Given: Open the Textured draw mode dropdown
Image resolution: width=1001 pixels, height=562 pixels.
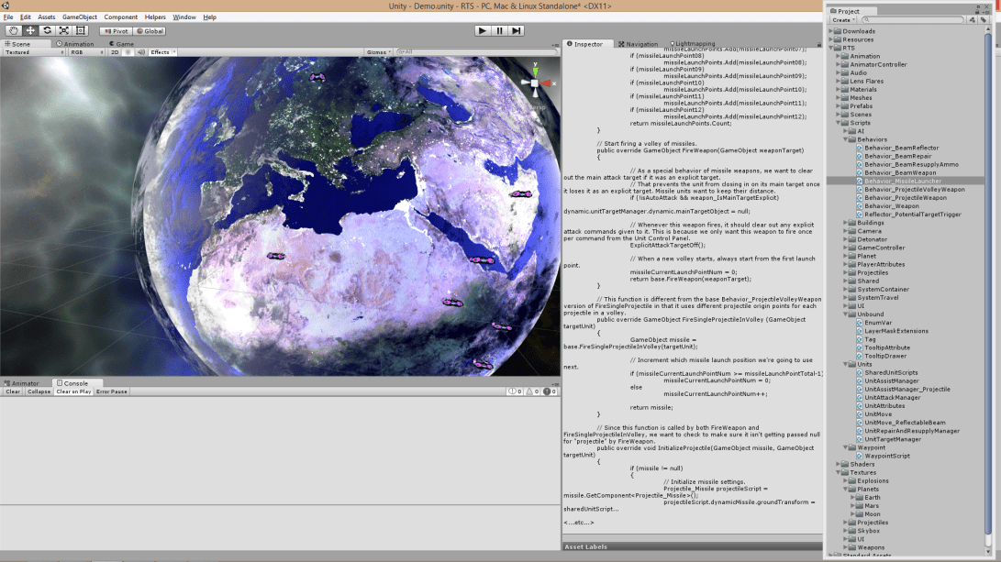Looking at the screenshot, I should [31, 52].
